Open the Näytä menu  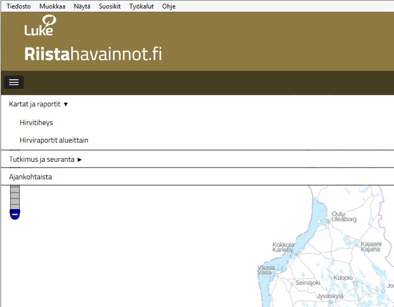82,6
